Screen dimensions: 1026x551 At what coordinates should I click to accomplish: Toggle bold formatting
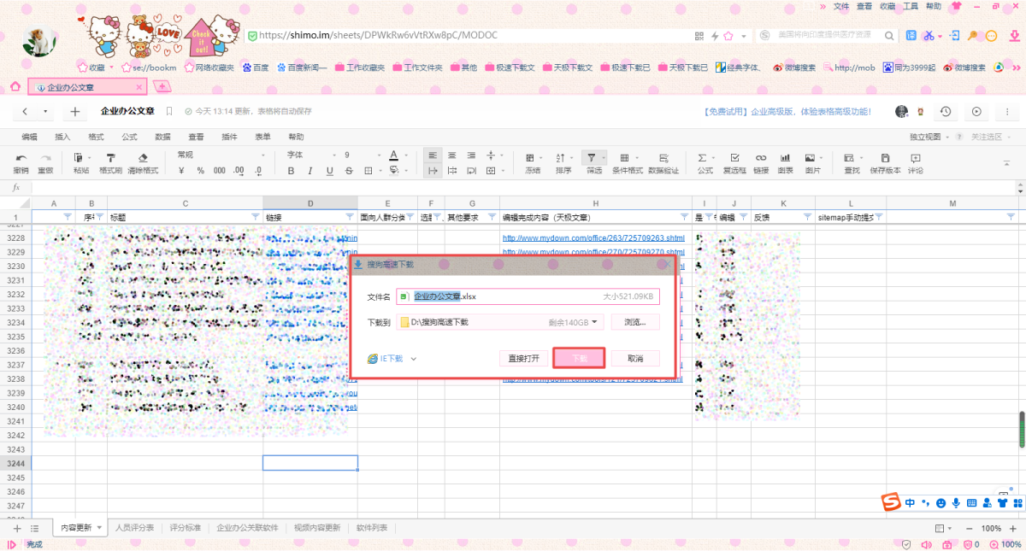click(x=291, y=171)
